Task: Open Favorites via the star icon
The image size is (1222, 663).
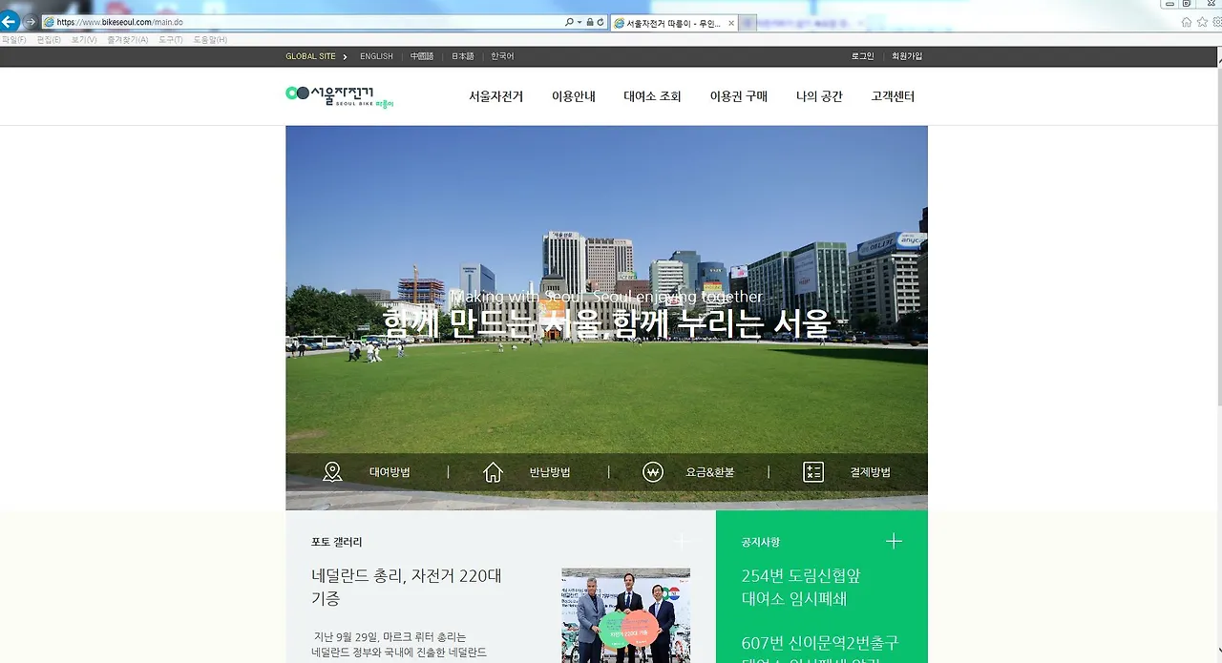Action: [x=1202, y=21]
